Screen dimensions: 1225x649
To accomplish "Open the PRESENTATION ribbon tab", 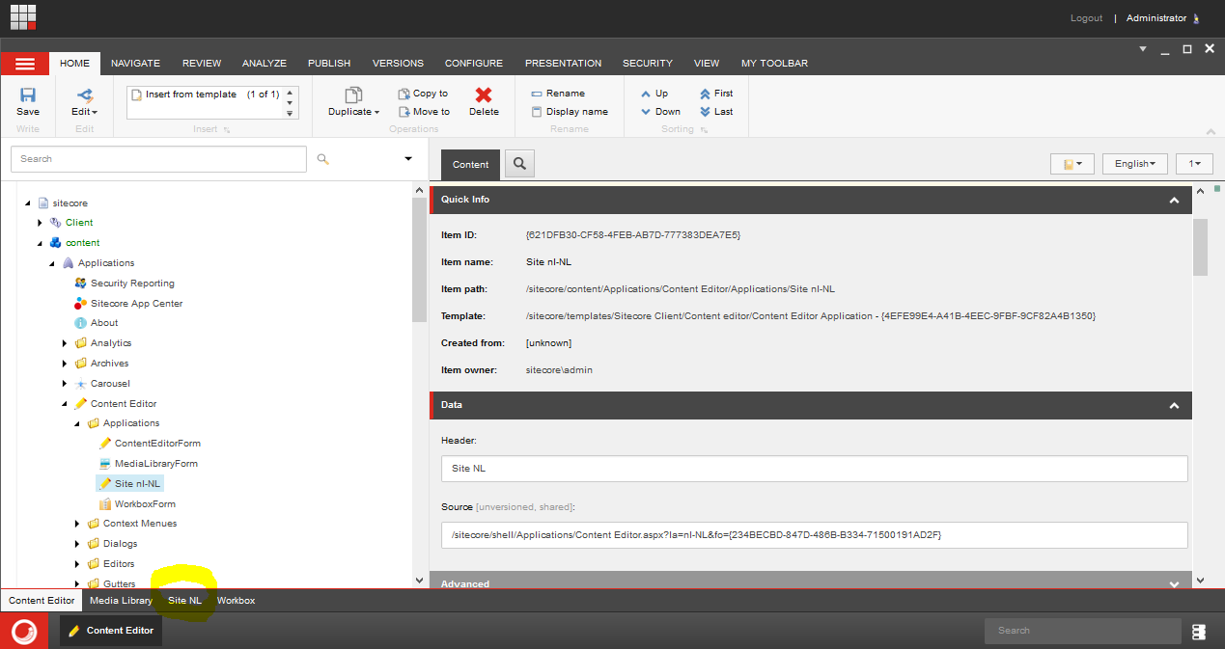I will point(563,64).
